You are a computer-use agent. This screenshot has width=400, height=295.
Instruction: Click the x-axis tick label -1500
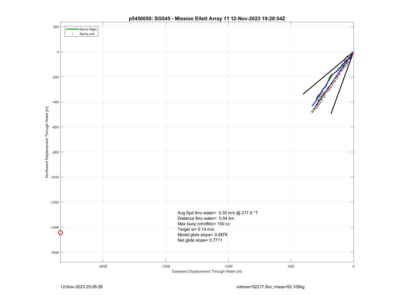[166, 266]
